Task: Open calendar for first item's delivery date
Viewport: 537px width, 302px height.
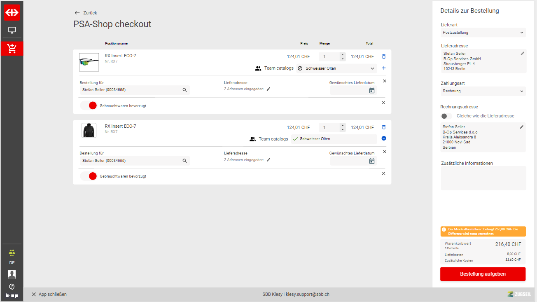Action: pyautogui.click(x=372, y=91)
